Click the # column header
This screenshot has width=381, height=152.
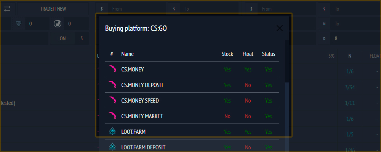coord(112,54)
